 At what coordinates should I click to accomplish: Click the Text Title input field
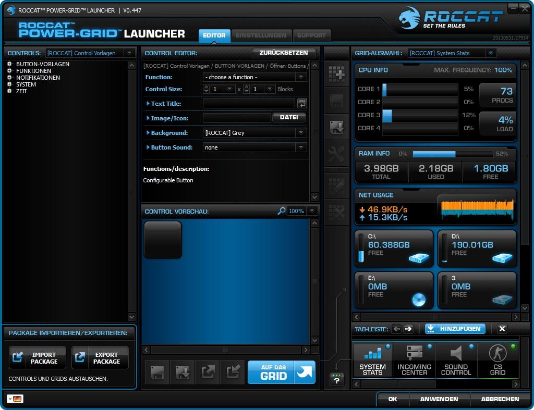click(249, 104)
